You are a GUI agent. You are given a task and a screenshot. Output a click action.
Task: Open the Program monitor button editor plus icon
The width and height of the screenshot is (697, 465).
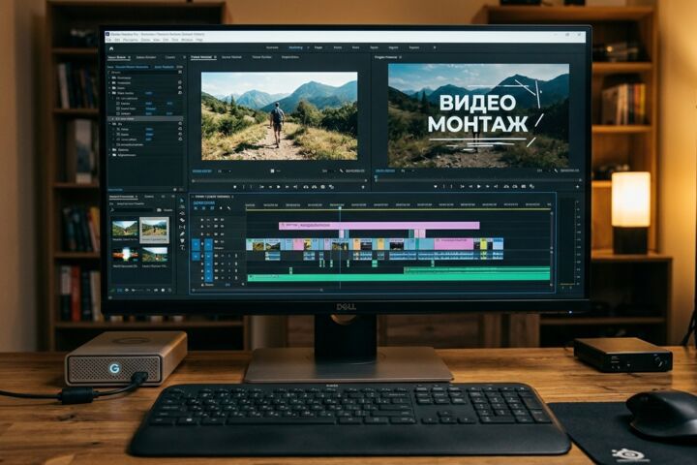coord(577,187)
